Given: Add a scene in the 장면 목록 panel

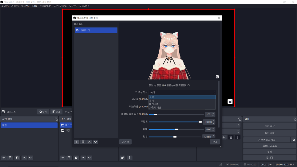Looking at the screenshot, I should (4, 158).
